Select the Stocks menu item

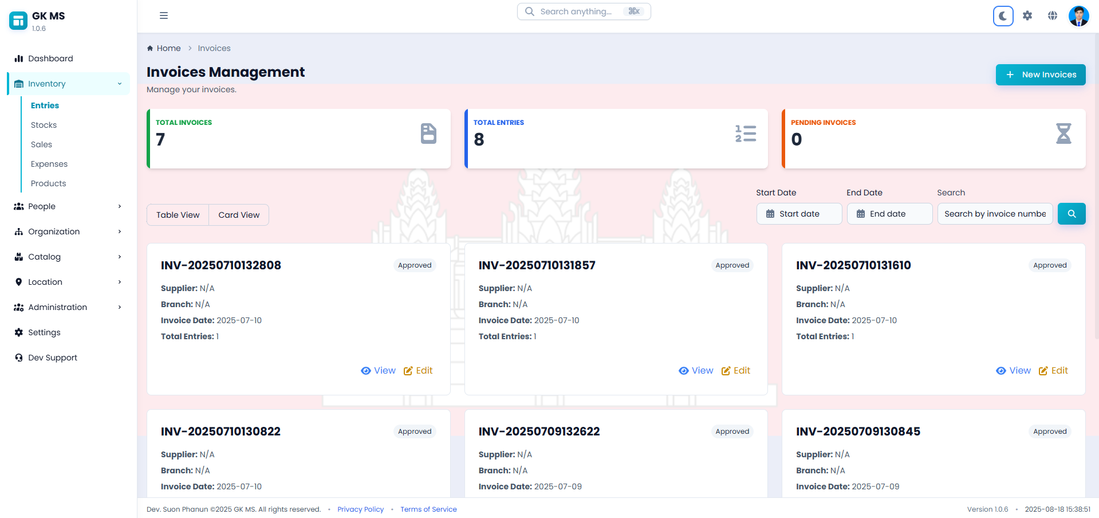pos(44,125)
